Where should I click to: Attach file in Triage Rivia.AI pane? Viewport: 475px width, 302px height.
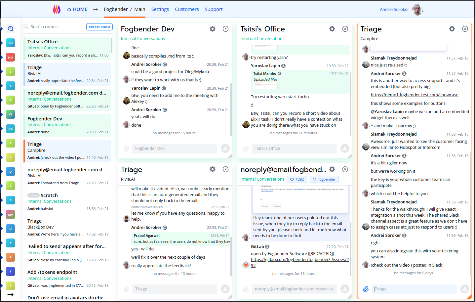pyautogui.click(x=126, y=289)
